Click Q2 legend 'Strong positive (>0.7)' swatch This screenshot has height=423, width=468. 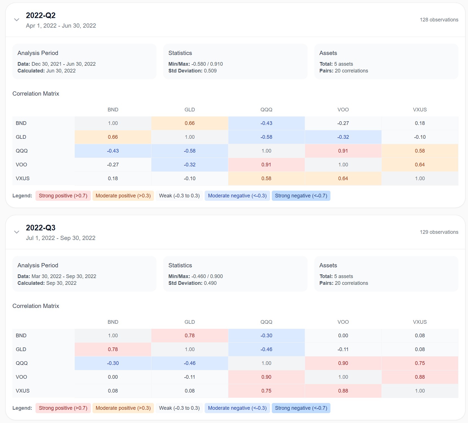63,196
